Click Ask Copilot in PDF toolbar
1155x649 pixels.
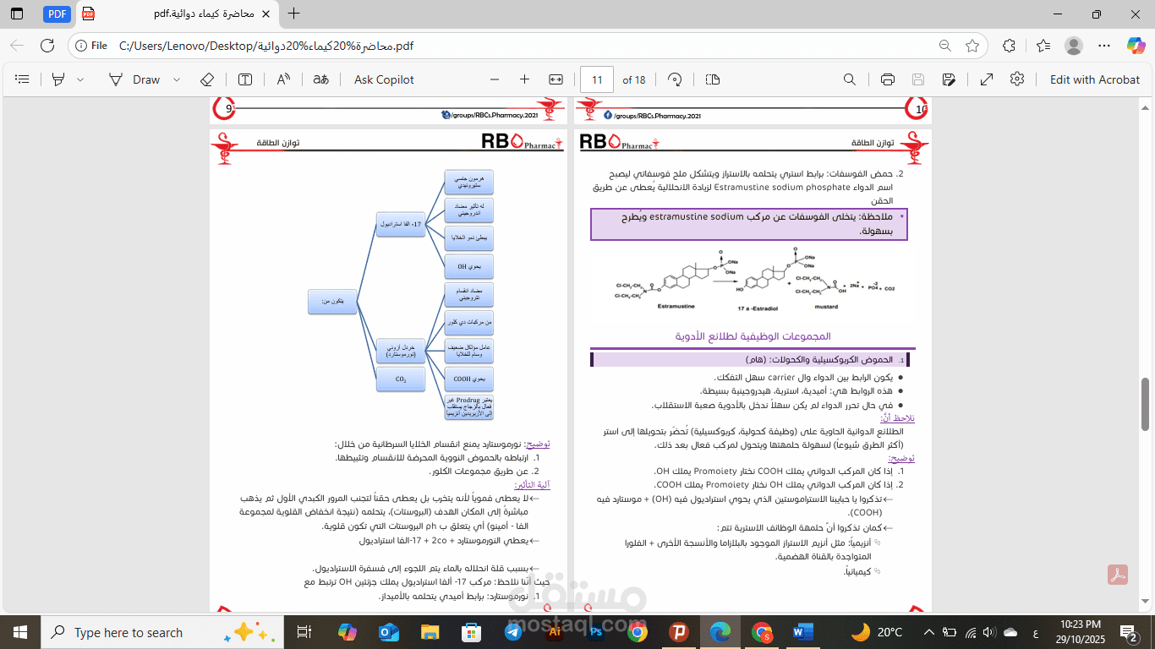click(x=384, y=79)
